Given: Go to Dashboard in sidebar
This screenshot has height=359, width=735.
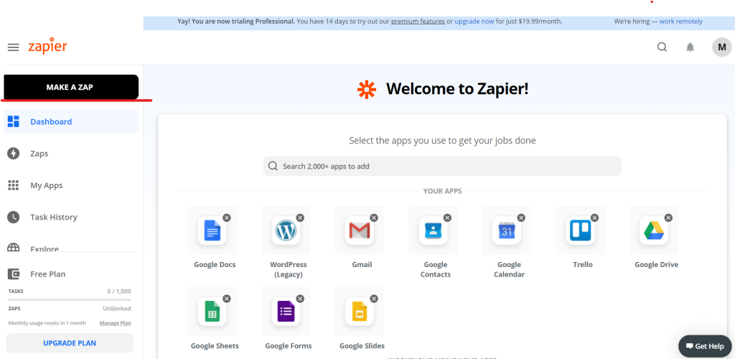Looking at the screenshot, I should click(71, 121).
